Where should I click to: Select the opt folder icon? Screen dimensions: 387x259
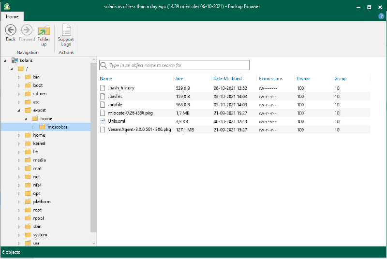(28, 193)
